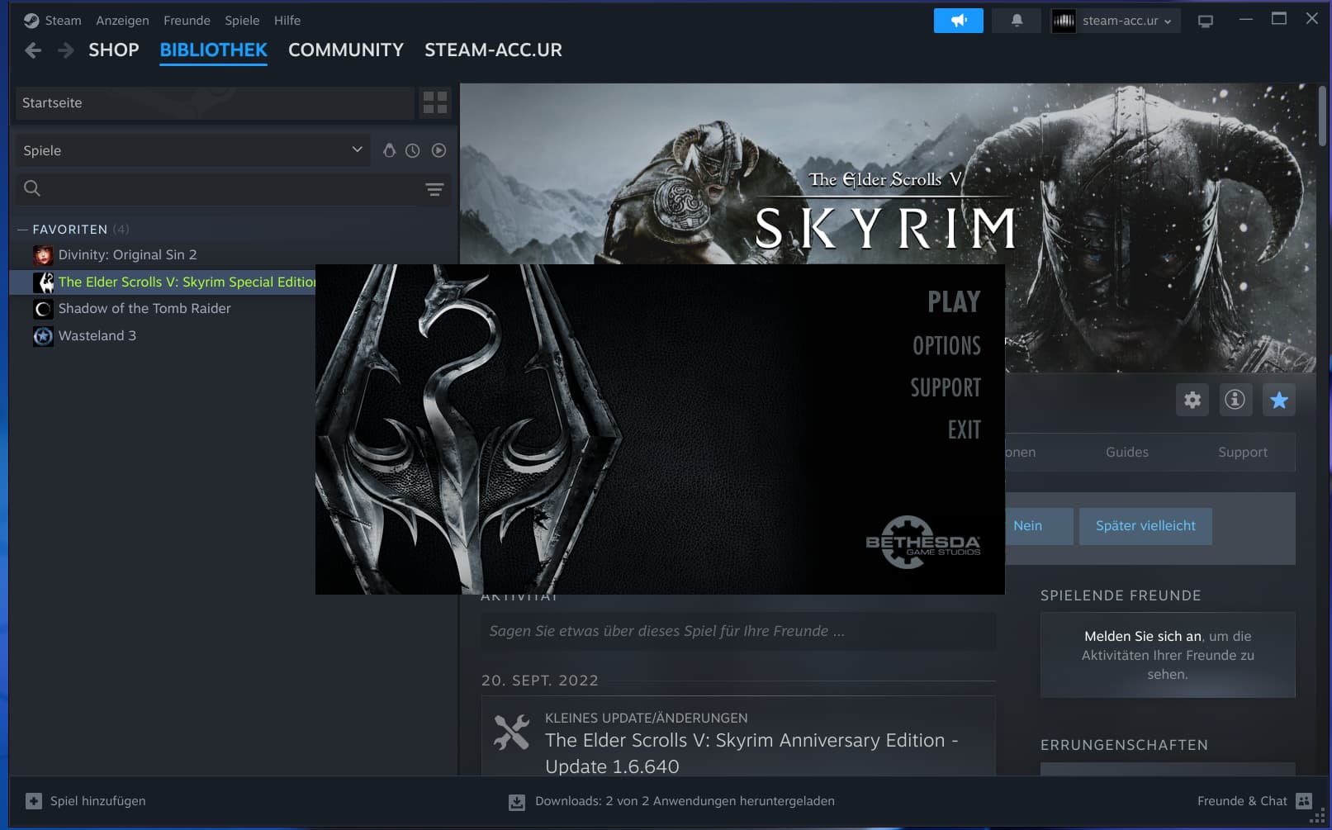Toggle Steam Deck compatibility filter icon
The image size is (1332, 830).
[x=389, y=150]
